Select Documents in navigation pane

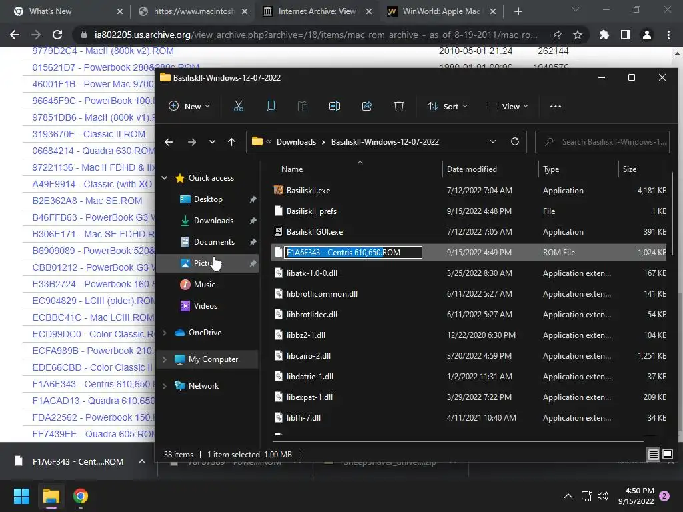coord(214,241)
